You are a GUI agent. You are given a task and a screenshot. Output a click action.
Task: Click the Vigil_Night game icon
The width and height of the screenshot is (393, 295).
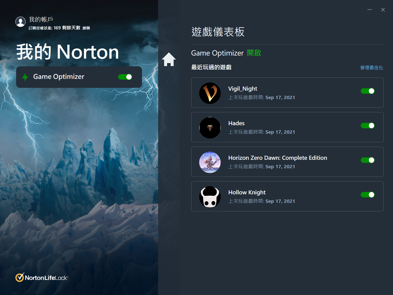pyautogui.click(x=210, y=93)
